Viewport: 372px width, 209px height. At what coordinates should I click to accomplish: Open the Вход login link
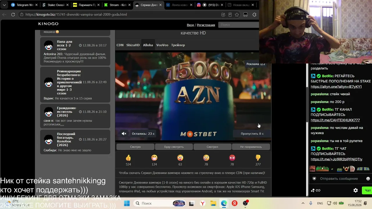tap(190, 25)
